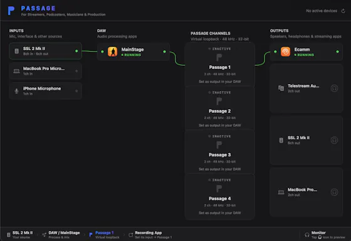Click the MacBook Pro output laptop icon
The image size is (351, 241).
(281, 192)
